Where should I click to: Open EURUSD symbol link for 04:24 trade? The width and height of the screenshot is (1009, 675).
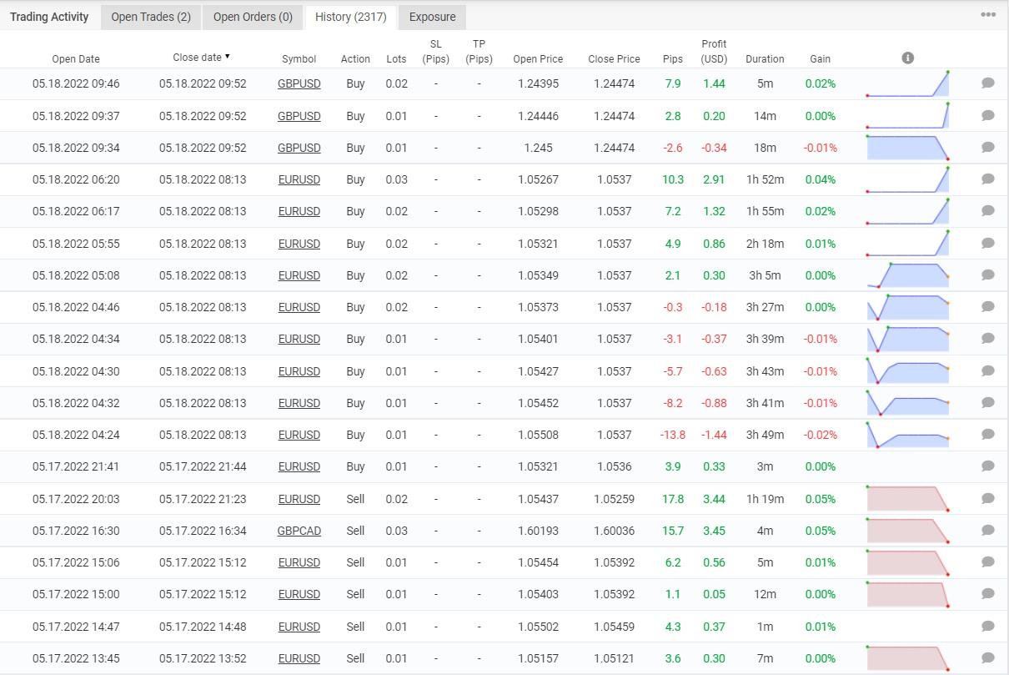(x=299, y=435)
